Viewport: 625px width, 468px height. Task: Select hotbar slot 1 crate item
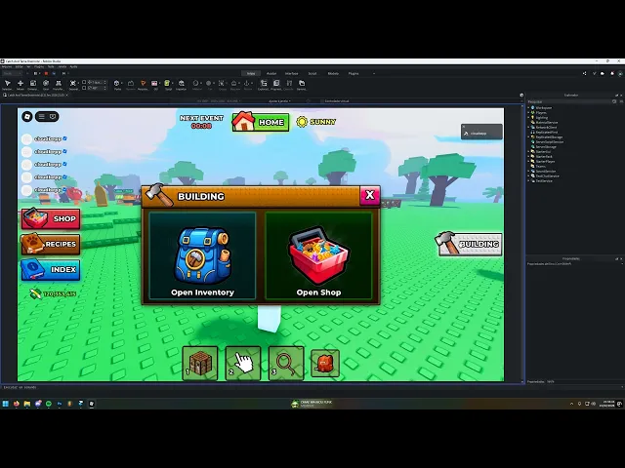pyautogui.click(x=200, y=363)
